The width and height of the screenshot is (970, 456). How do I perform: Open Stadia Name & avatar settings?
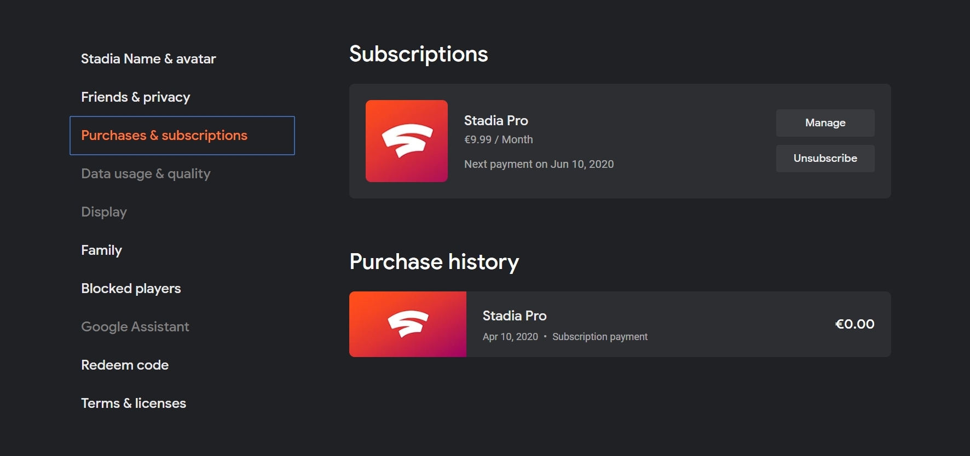point(148,59)
